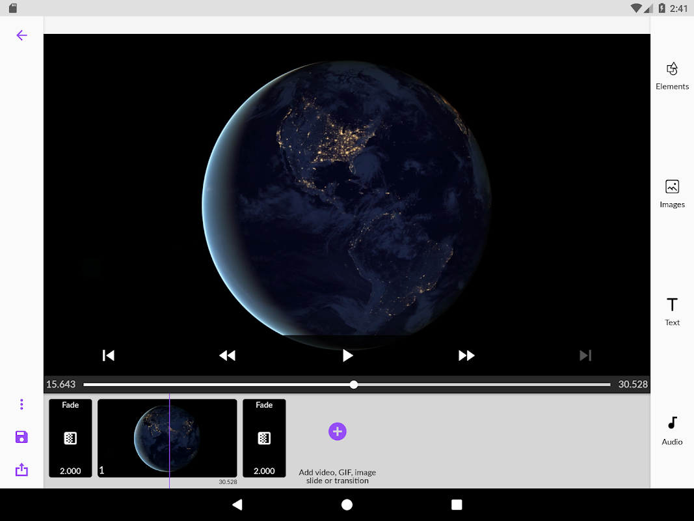Open the Audio panel
Viewport: 694px width, 521px height.
tap(672, 431)
